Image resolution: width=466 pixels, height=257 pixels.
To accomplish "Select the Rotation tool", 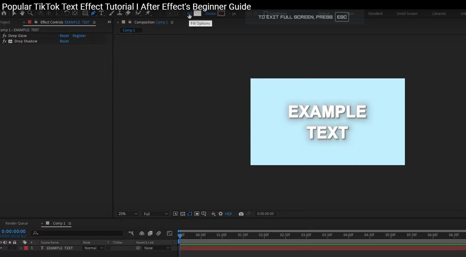I will (67, 13).
